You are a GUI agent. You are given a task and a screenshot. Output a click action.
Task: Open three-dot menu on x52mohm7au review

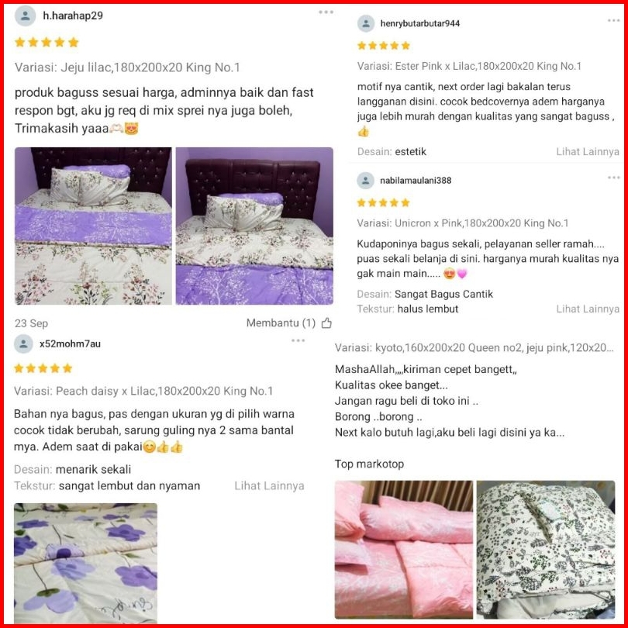pos(298,340)
